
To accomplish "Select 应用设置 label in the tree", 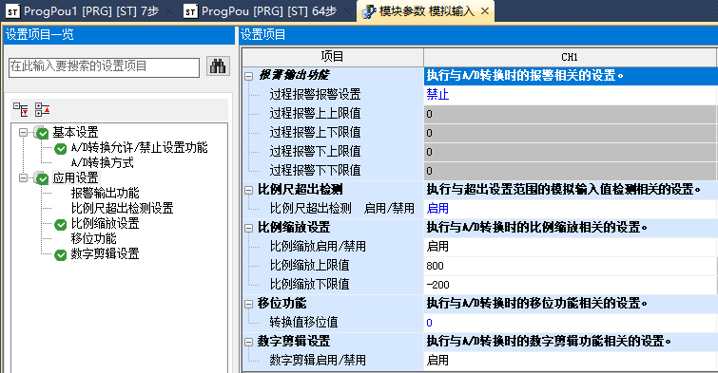I will [75, 177].
